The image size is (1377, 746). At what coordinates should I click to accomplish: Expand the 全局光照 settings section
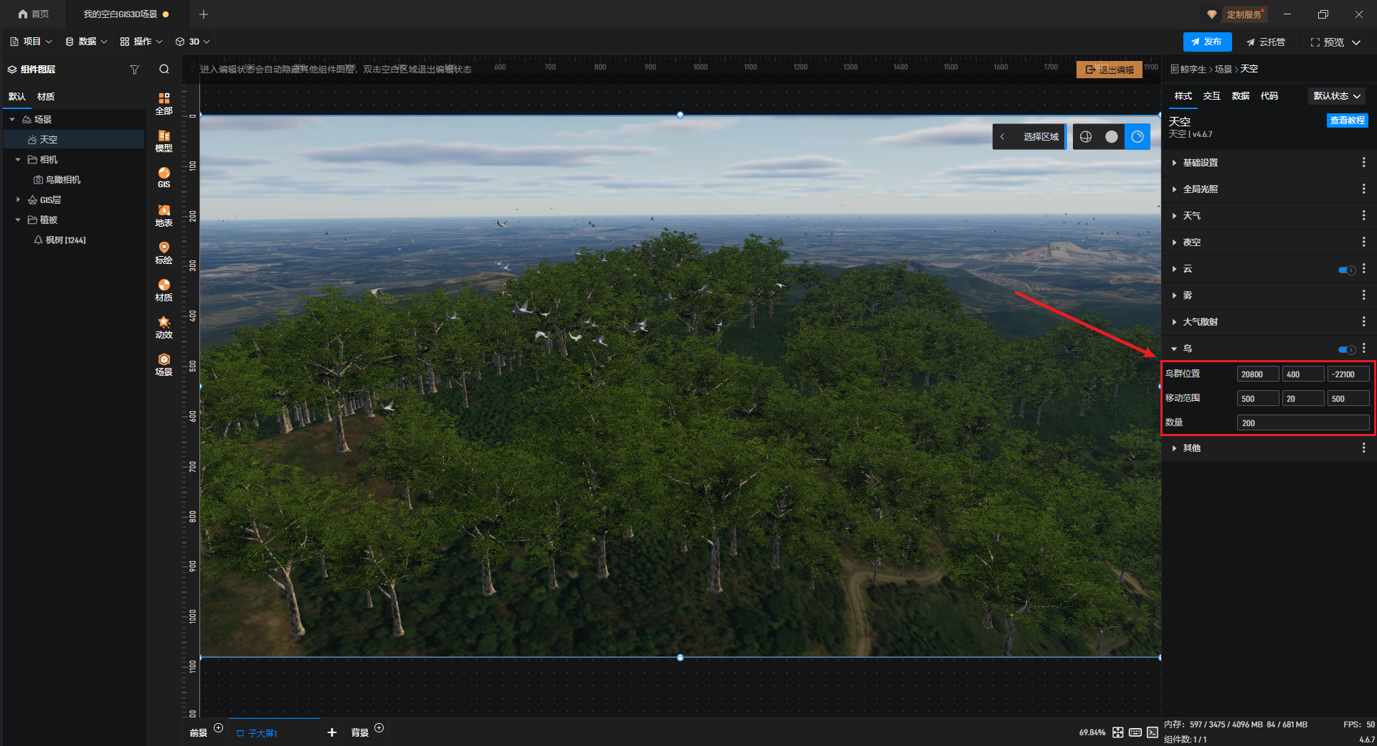tap(1200, 189)
